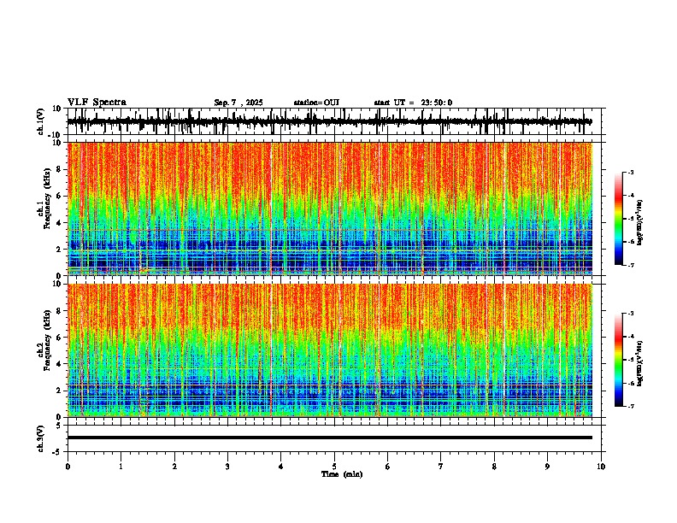Click inside the ch.1 frequency spectrogram
This screenshot has width=677, height=523.
coord(330,209)
